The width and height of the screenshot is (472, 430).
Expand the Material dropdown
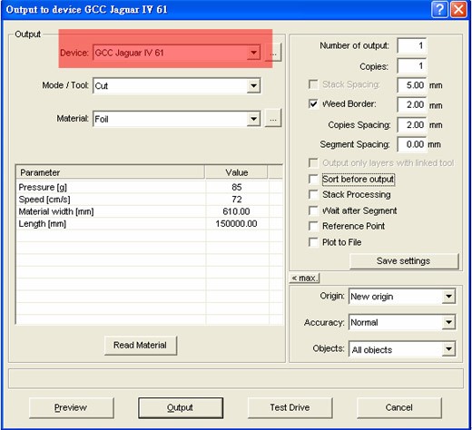253,119
